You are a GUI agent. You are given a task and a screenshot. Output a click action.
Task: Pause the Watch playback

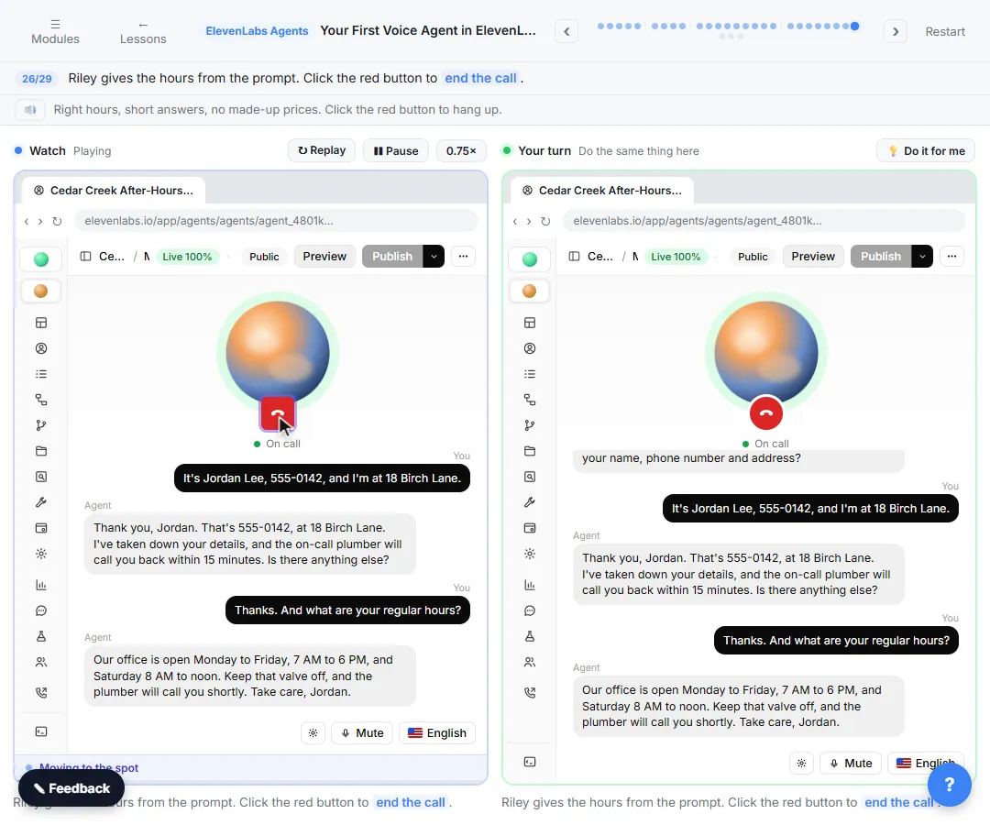point(396,151)
